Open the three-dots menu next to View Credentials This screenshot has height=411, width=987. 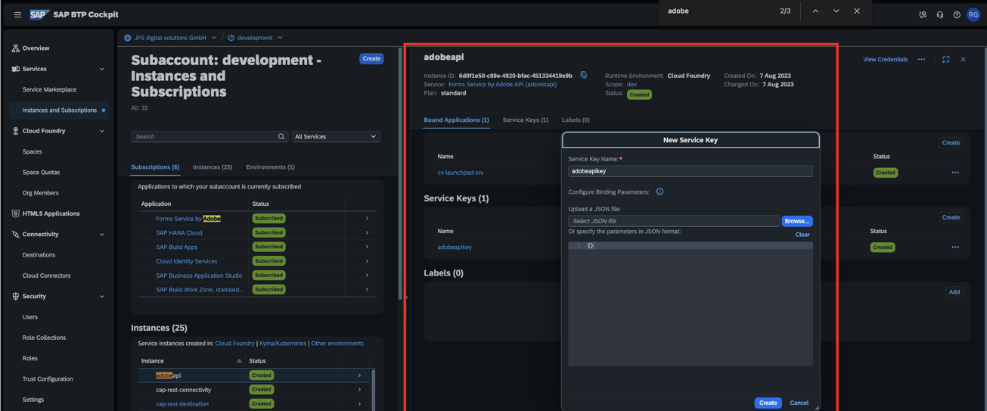921,59
